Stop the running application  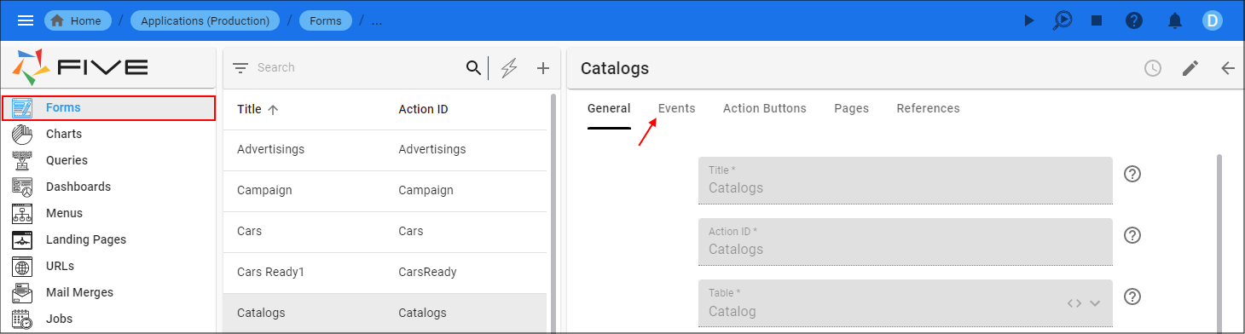(1097, 20)
